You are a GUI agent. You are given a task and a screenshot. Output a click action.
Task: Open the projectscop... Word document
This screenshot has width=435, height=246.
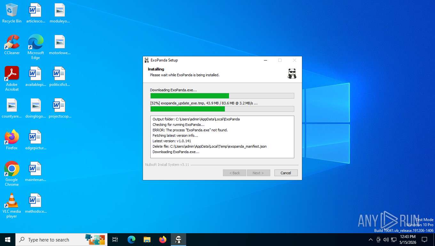click(x=59, y=109)
